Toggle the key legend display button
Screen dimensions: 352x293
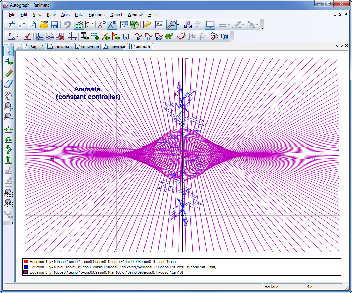(89, 25)
